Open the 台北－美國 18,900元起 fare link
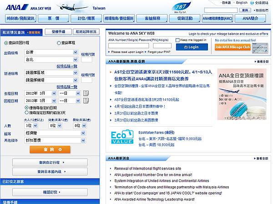This screenshot has height=204, width=273. click(157, 145)
